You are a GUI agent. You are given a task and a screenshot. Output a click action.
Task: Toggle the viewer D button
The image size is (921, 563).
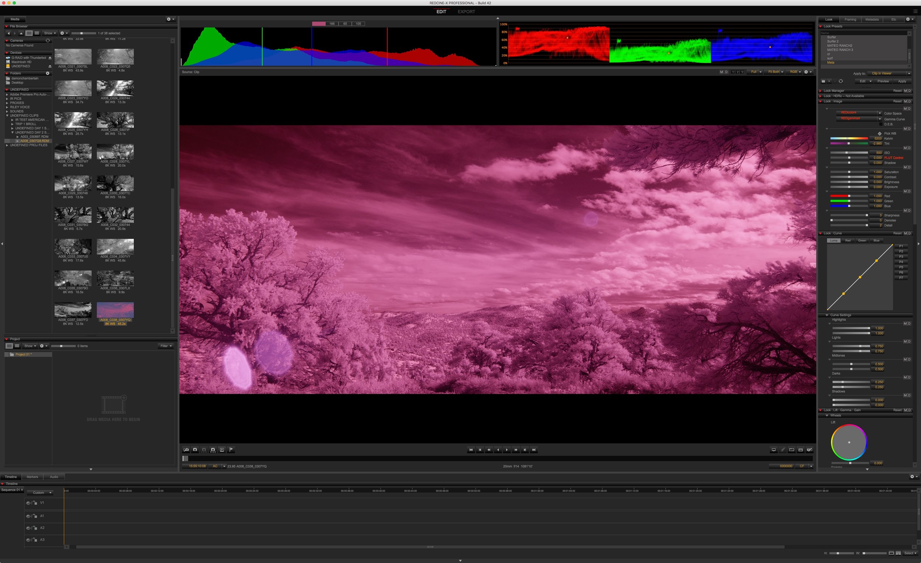pyautogui.click(x=726, y=72)
